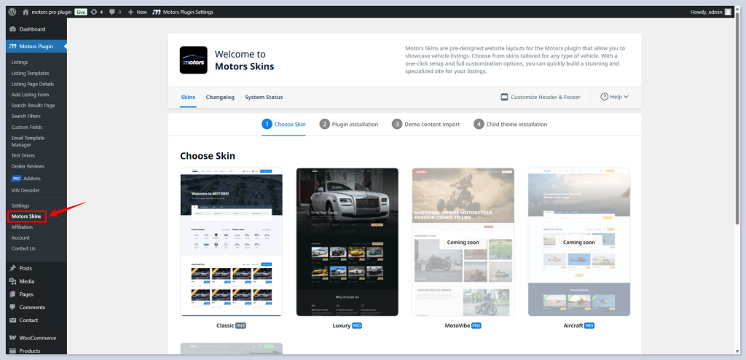Open VIN Decoder in the sidebar
The image size is (746, 360).
(26, 189)
